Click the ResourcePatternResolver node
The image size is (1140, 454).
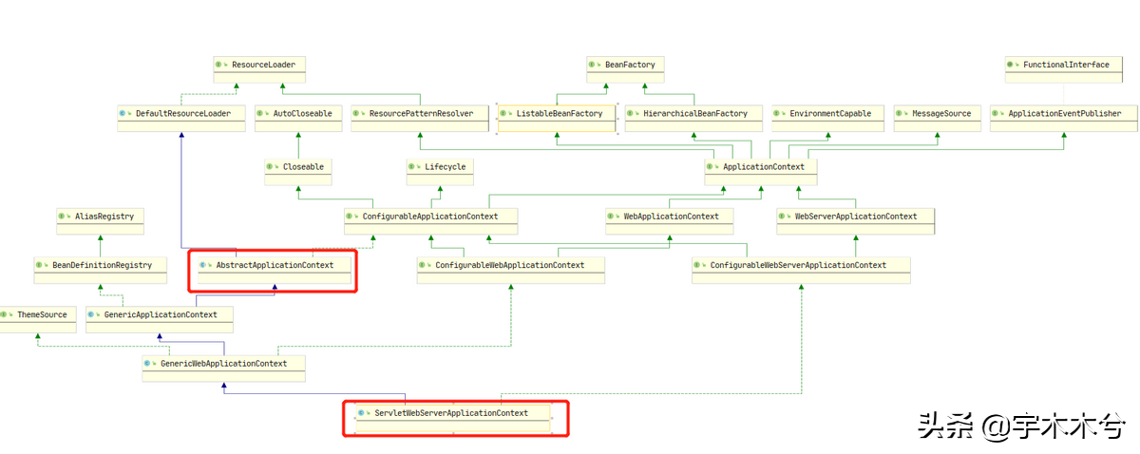[419, 114]
